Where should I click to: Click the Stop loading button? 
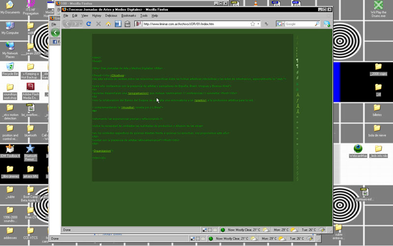point(99,24)
